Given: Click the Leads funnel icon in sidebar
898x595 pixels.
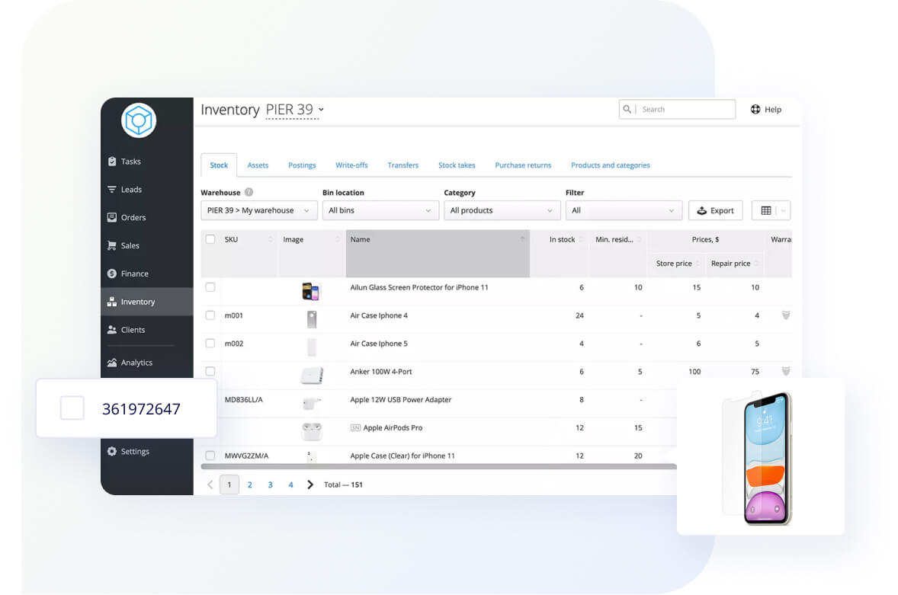Looking at the screenshot, I should pyautogui.click(x=112, y=190).
